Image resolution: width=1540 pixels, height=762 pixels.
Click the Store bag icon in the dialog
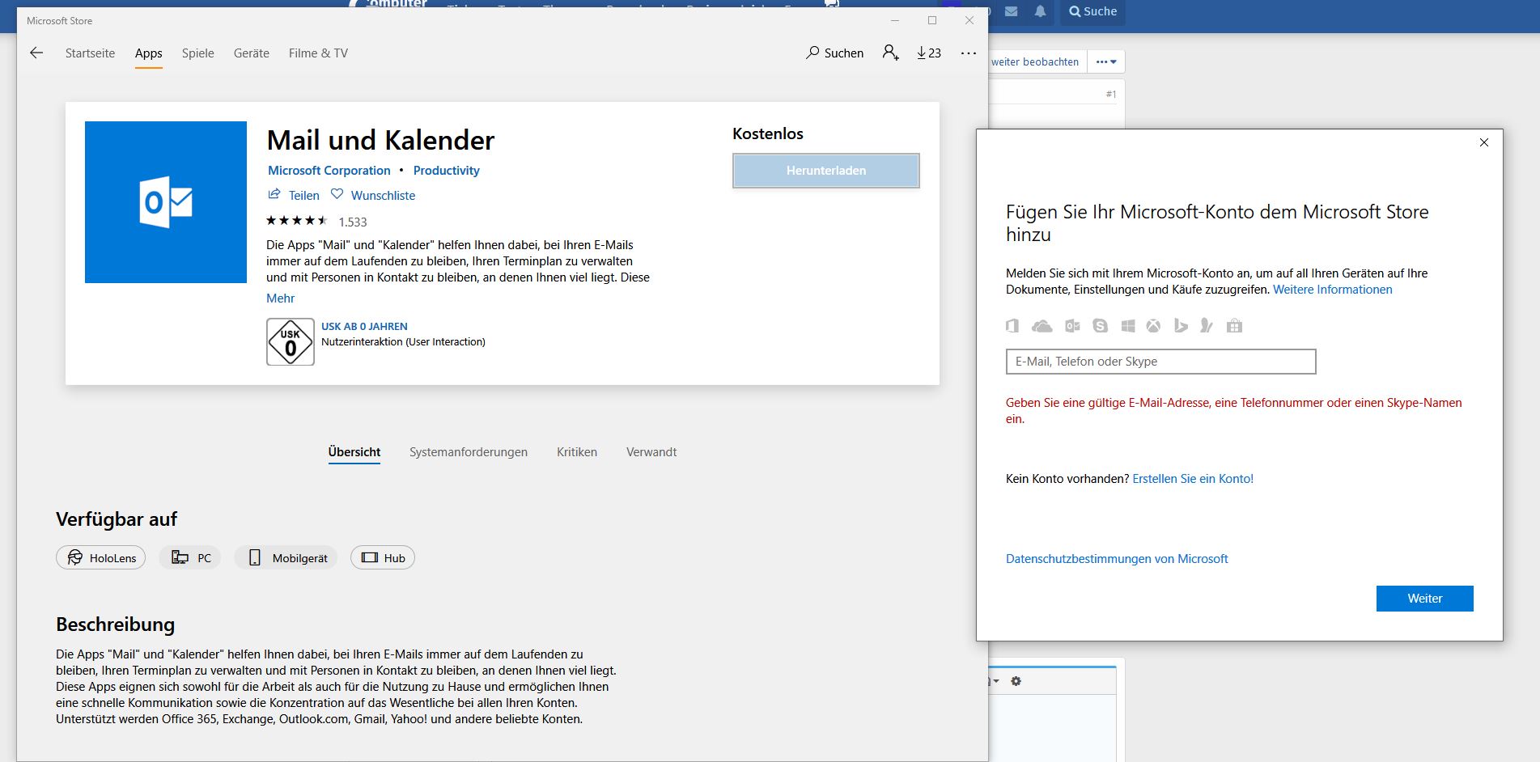click(1234, 326)
